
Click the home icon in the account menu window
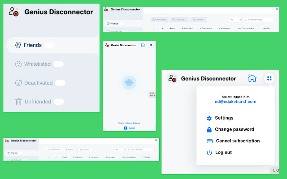point(252,78)
